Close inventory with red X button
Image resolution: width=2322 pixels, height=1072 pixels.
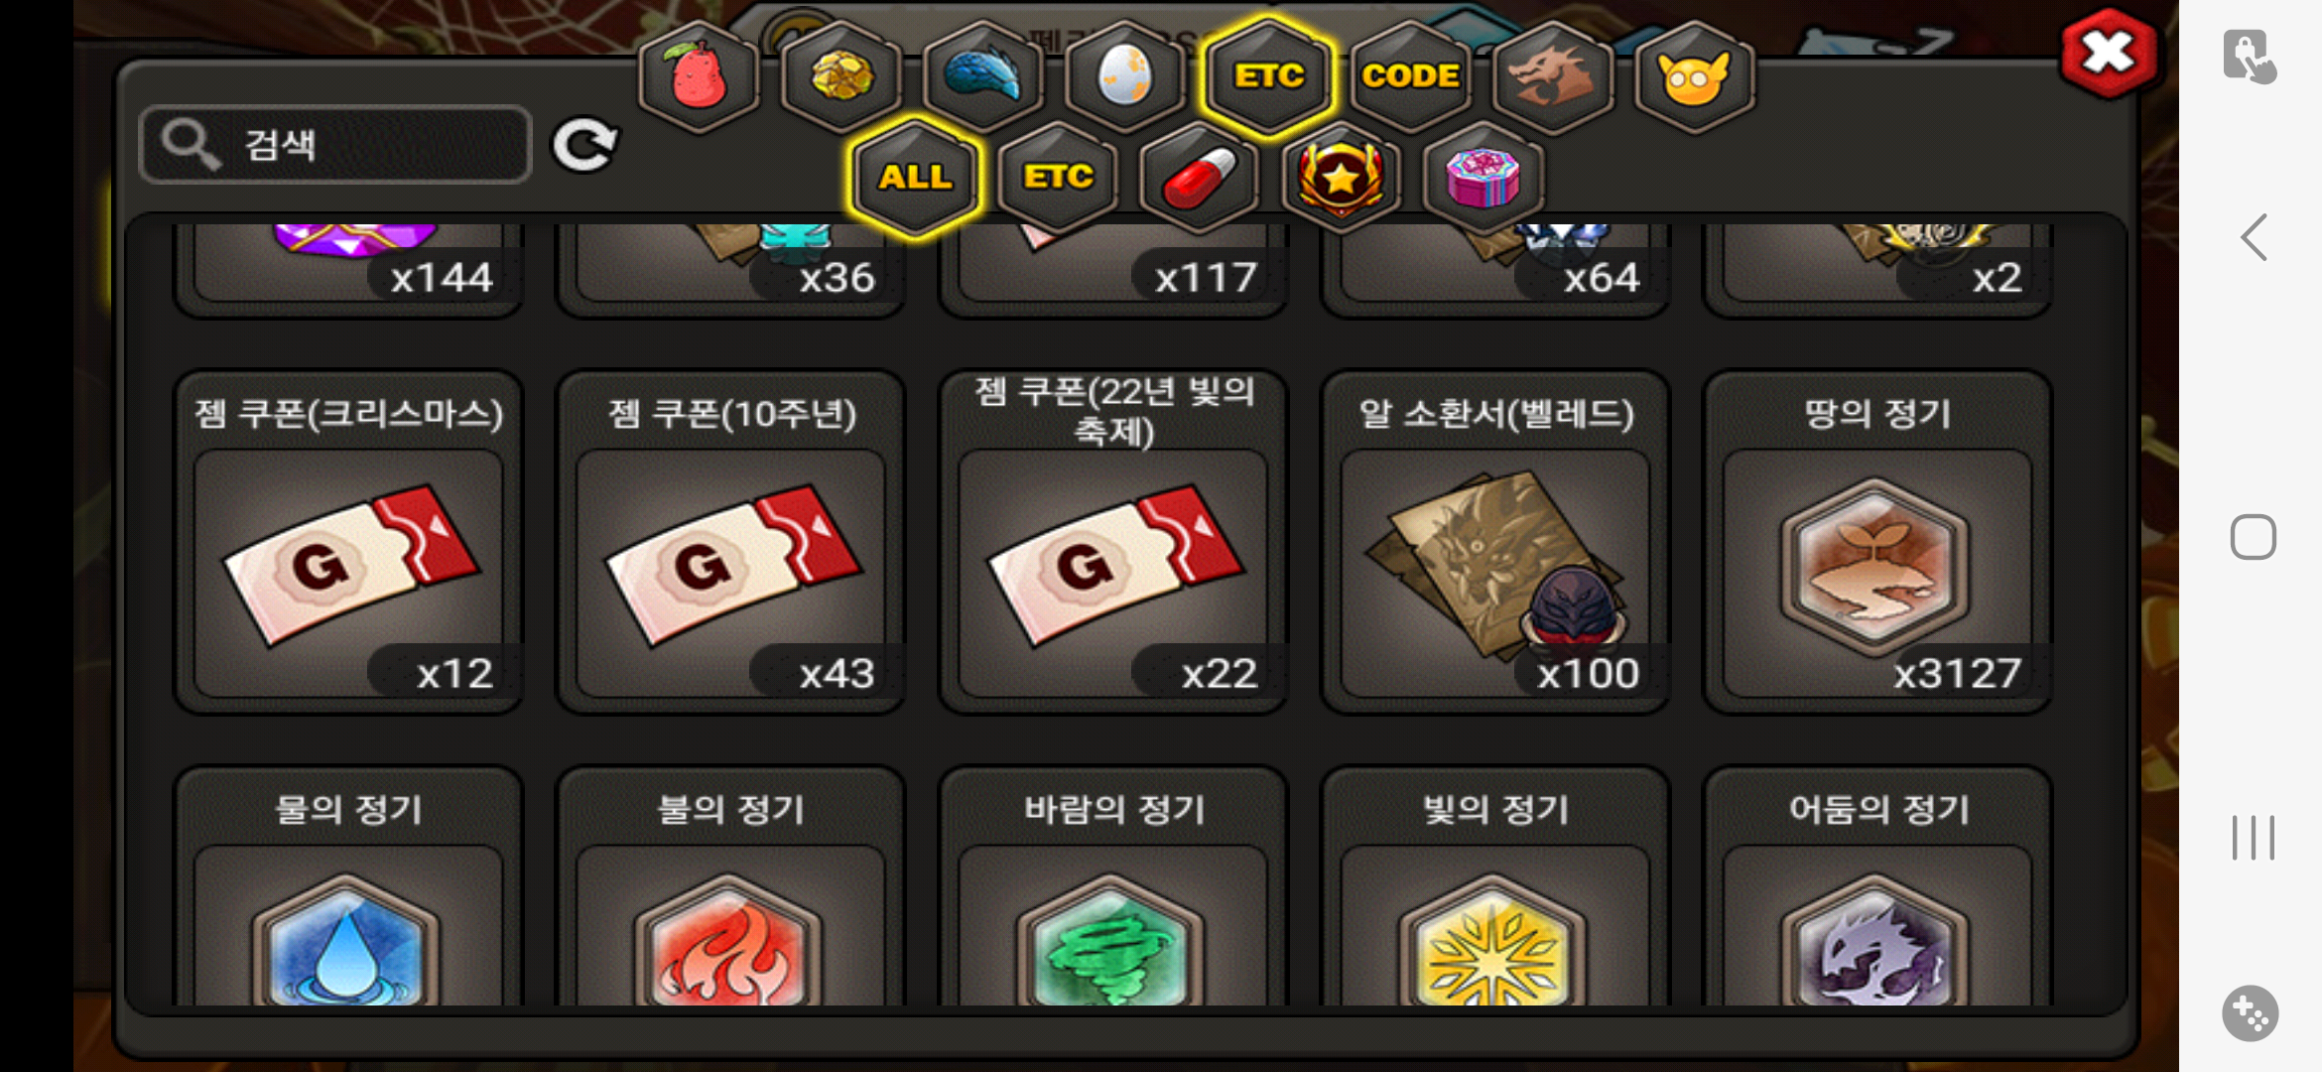point(2108,53)
